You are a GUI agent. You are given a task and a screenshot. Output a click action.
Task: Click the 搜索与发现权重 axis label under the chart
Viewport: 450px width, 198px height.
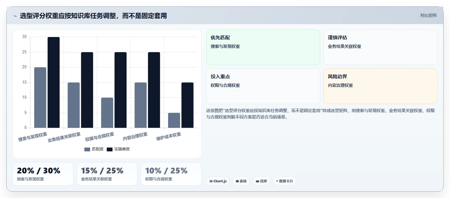33,137
